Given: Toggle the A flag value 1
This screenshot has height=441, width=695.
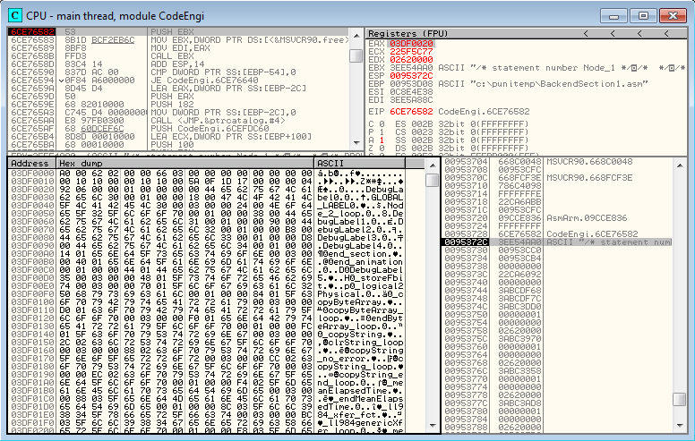Looking at the screenshot, I should tap(382, 140).
